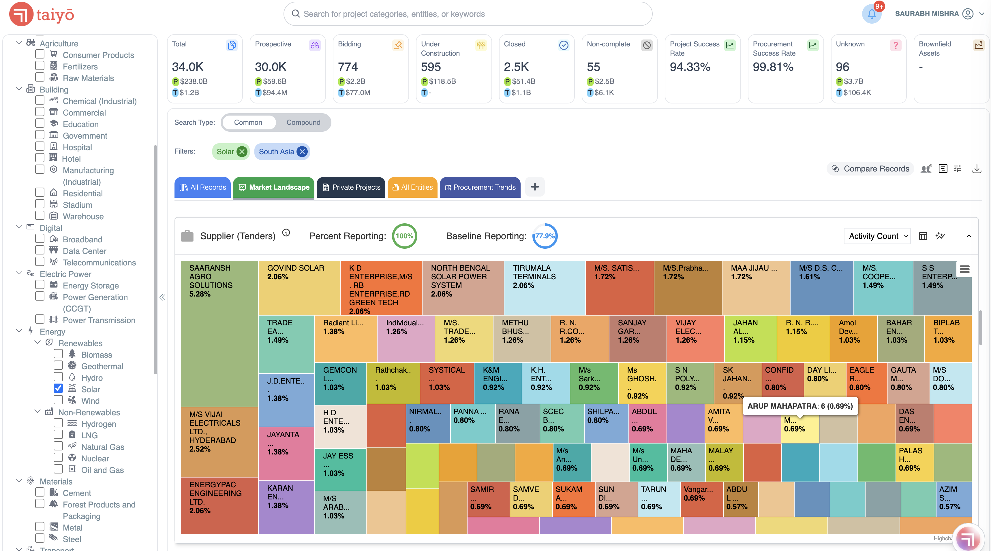
Task: Enable the Wind checkbox
Action: click(58, 400)
